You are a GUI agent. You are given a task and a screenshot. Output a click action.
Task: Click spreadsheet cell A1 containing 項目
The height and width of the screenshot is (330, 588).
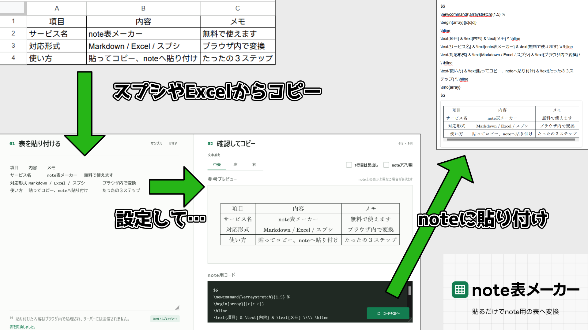[57, 21]
